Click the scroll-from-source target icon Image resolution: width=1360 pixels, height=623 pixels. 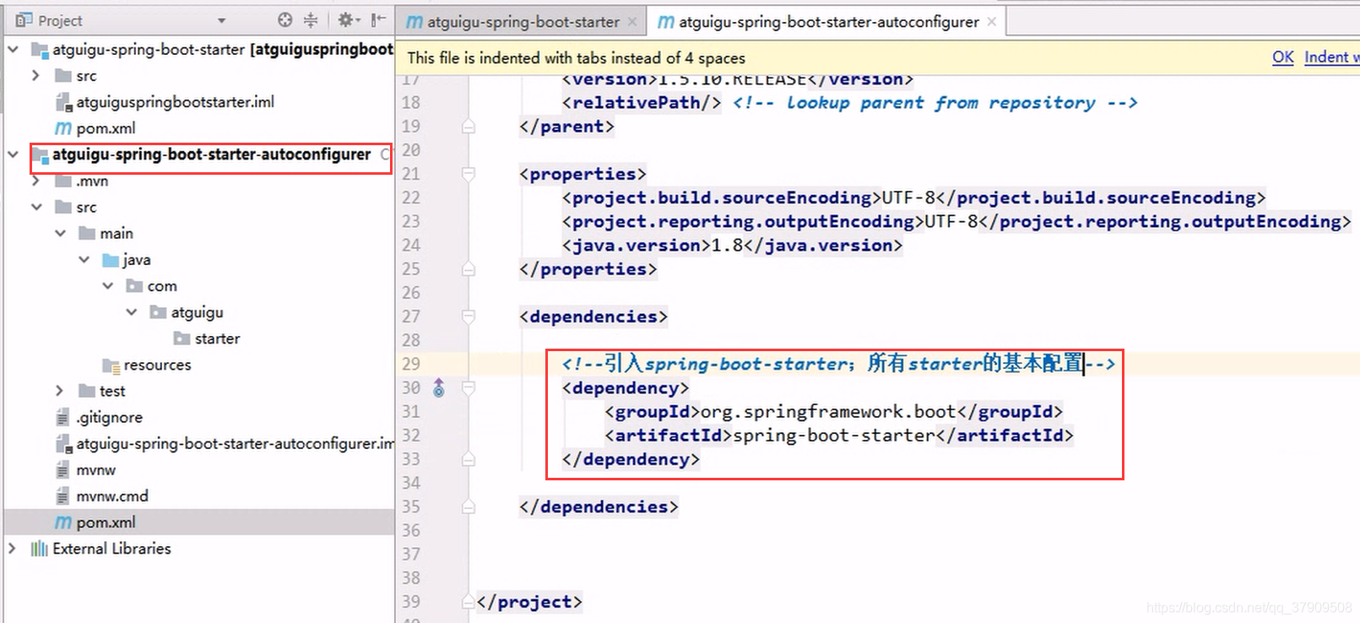[x=285, y=19]
